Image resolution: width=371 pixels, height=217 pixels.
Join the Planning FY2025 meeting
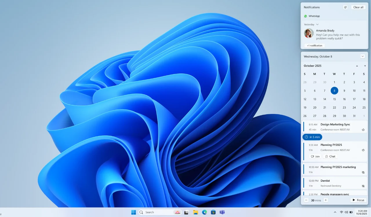coord(315,156)
